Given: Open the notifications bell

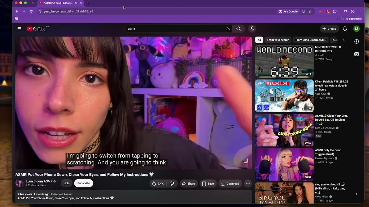Looking at the screenshot, I should coord(345,29).
